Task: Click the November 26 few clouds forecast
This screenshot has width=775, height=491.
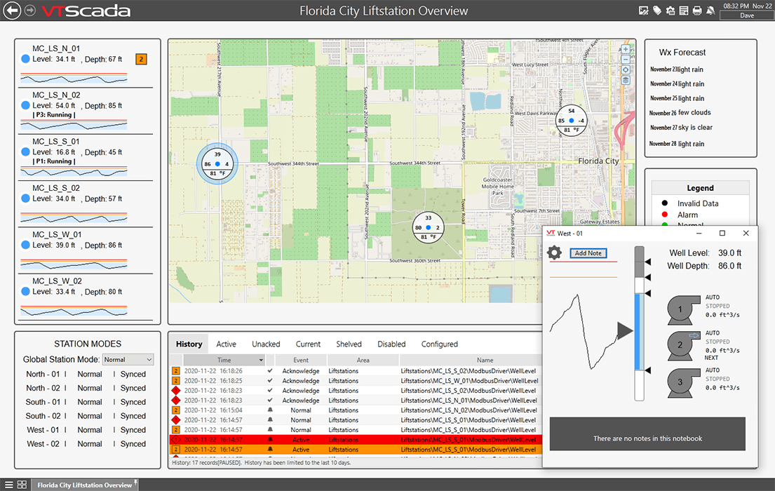Action: click(x=680, y=113)
